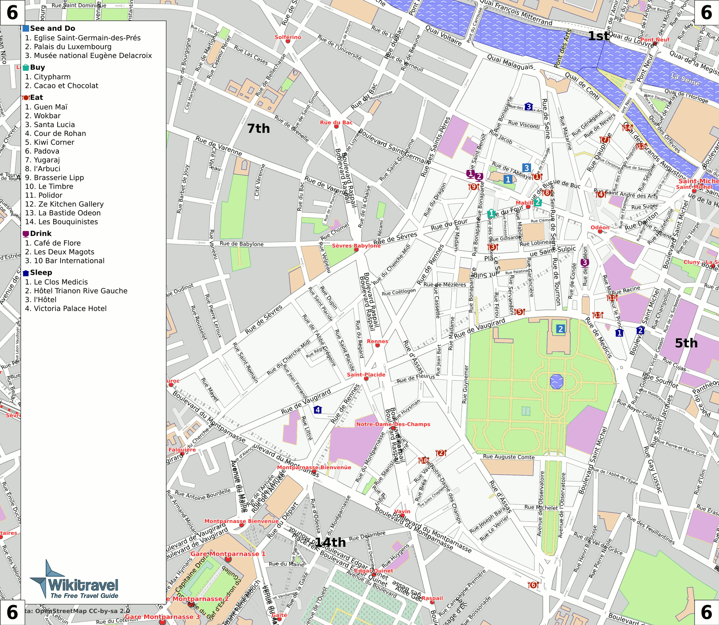The image size is (719, 625).
Task: Click the Sèvres Babylone metro station dot
Action: [356, 250]
